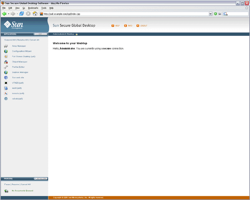Click the browser Back arrow button
This screenshot has height=200, width=250.
point(4,14)
